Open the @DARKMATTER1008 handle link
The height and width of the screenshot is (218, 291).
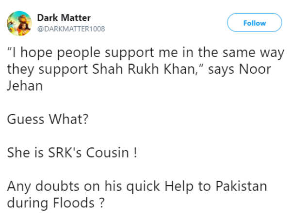click(x=71, y=29)
